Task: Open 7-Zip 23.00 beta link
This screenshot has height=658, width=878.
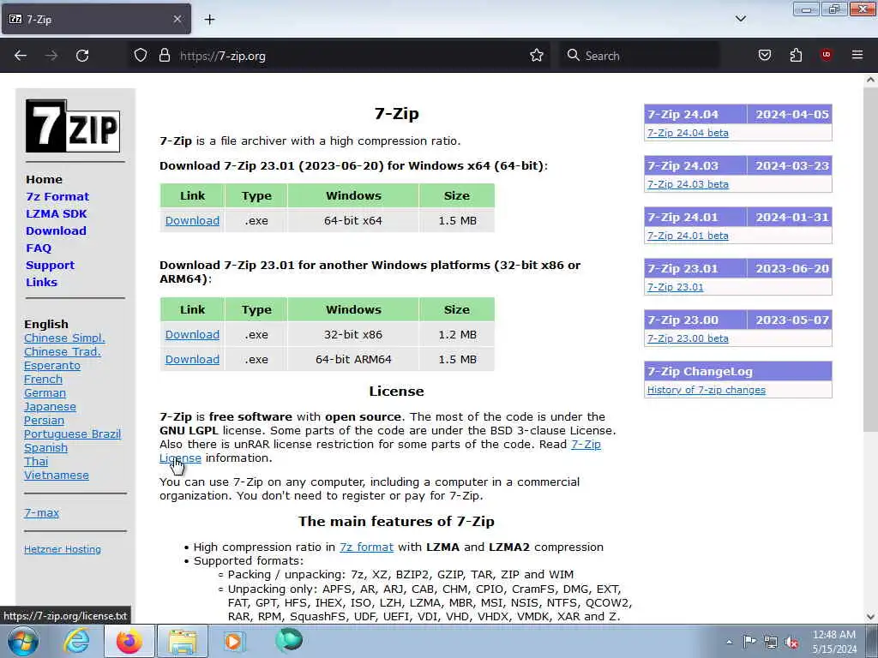Action: 688,338
